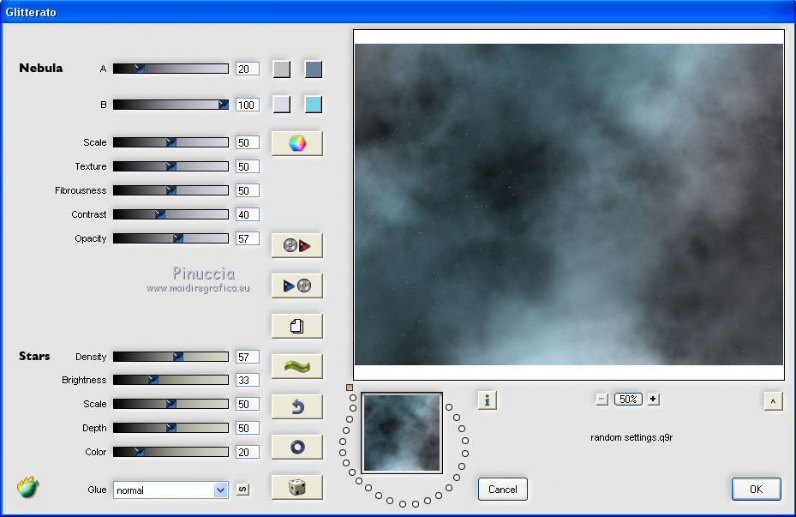Image resolution: width=796 pixels, height=517 pixels.
Task: Click the Nebula B value field showing 100
Action: [x=248, y=105]
